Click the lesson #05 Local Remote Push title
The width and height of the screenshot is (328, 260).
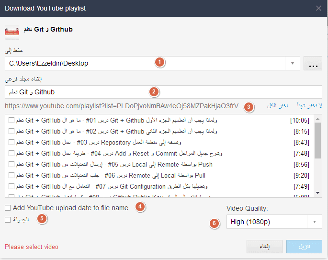point(114,164)
